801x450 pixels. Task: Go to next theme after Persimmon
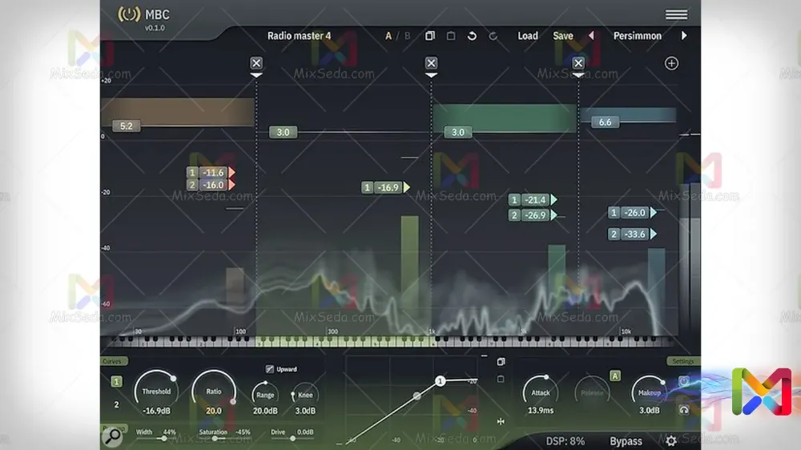click(x=683, y=36)
